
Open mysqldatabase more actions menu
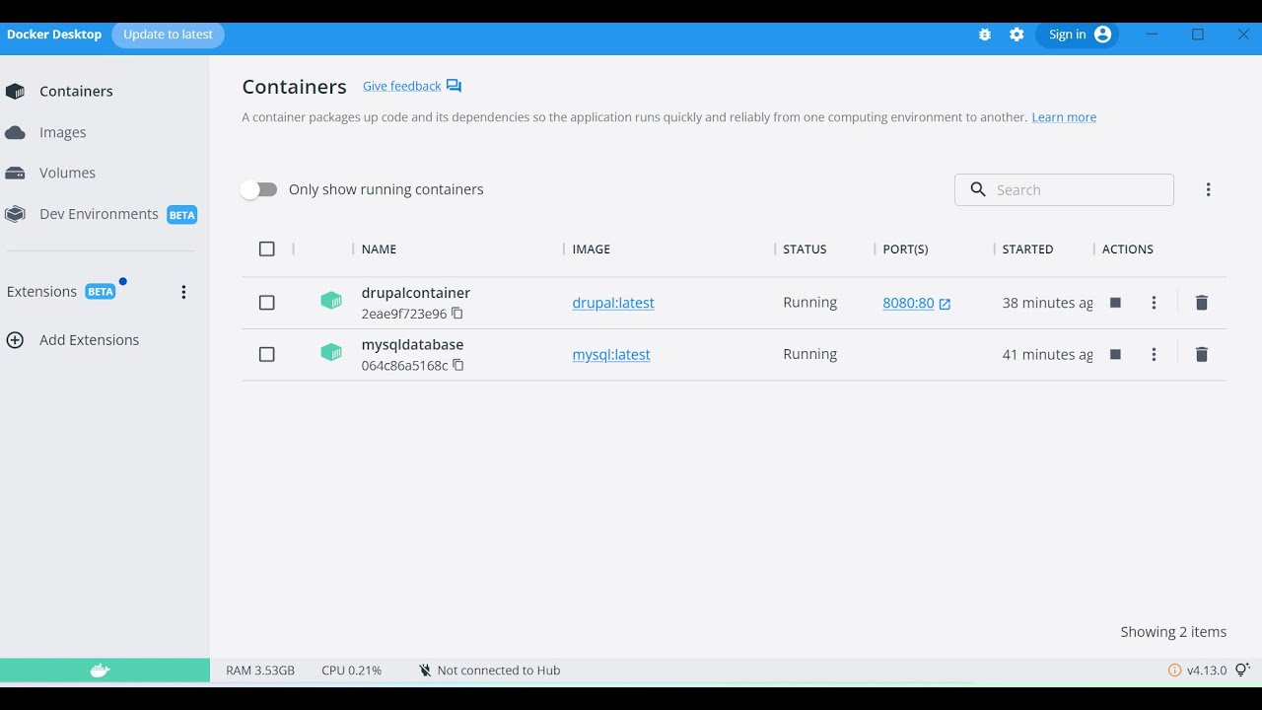[1154, 354]
